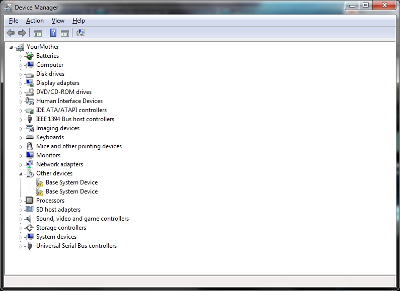
Task: Expand the Display adapters arrow
Action: tap(21, 83)
